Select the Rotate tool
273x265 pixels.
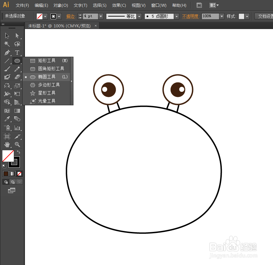pyautogui.click(x=7, y=86)
